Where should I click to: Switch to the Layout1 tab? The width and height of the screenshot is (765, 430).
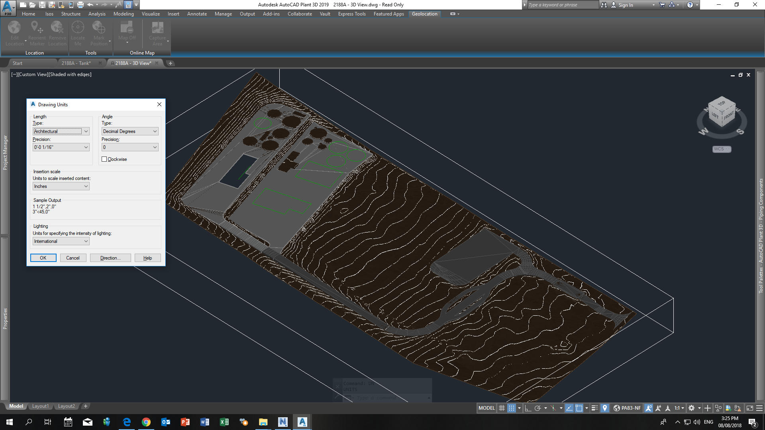click(x=40, y=406)
